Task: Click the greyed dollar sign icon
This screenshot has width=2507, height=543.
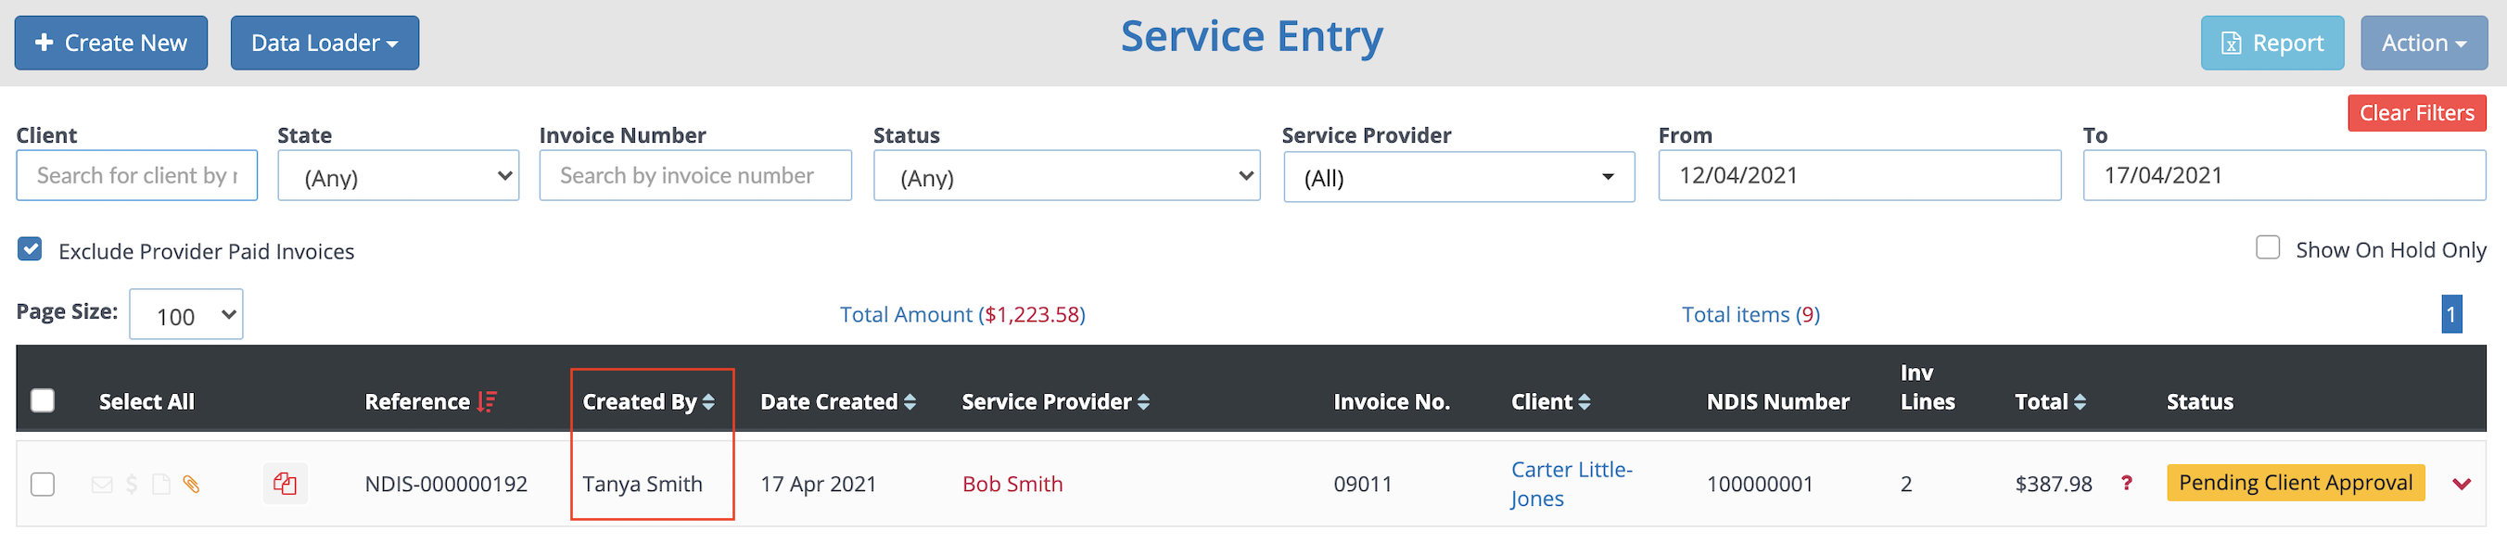Action: [x=132, y=485]
